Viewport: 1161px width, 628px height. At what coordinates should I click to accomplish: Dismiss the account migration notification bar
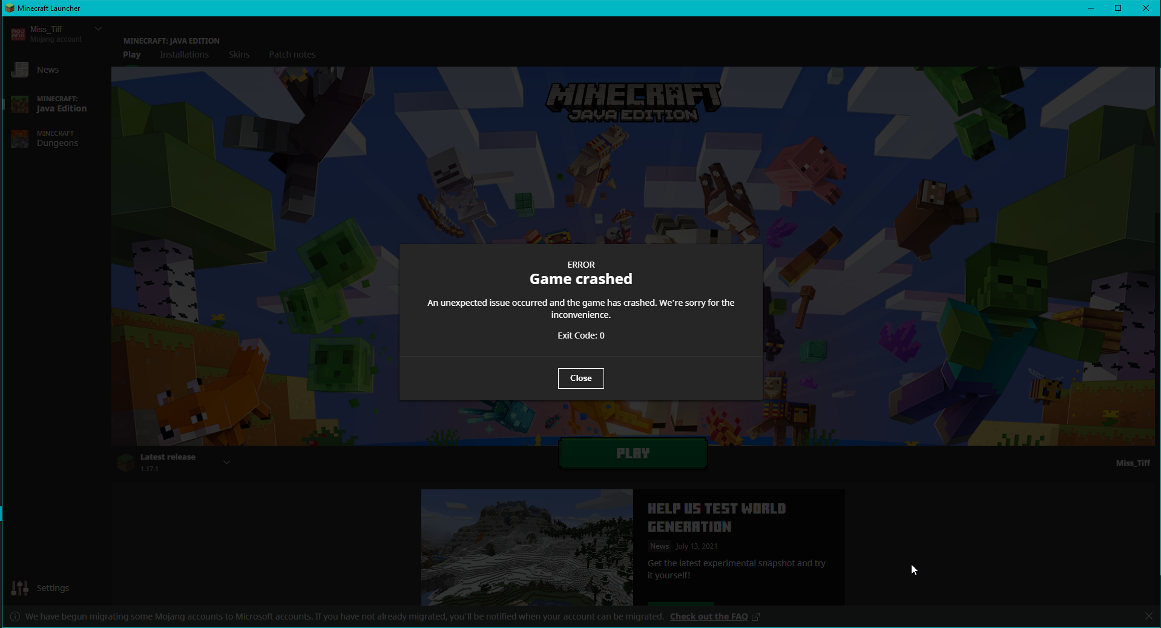coord(1149,616)
